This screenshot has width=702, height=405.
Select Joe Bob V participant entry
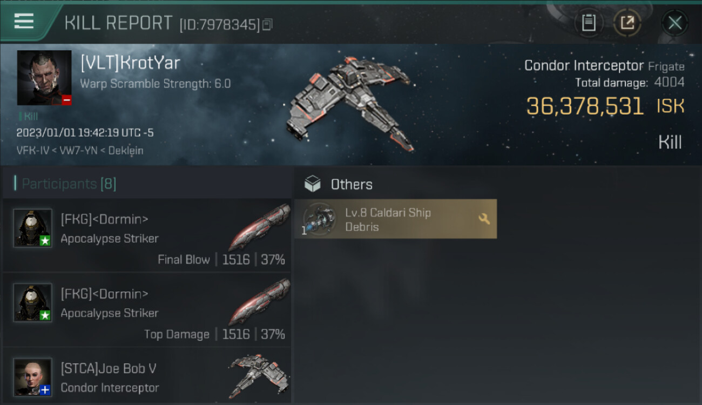click(x=147, y=376)
